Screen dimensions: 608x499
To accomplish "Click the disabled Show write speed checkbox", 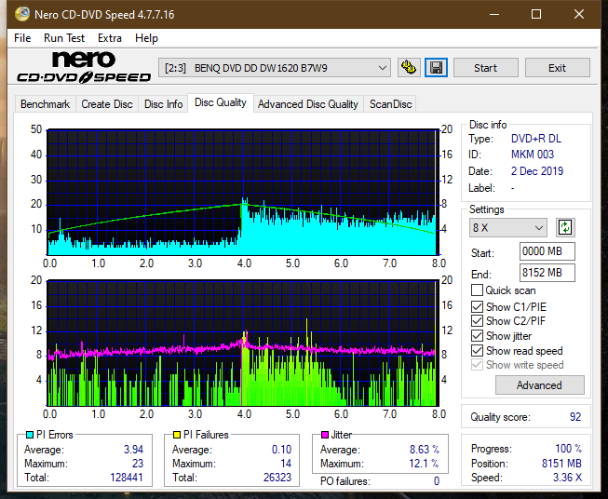I will coord(477,365).
